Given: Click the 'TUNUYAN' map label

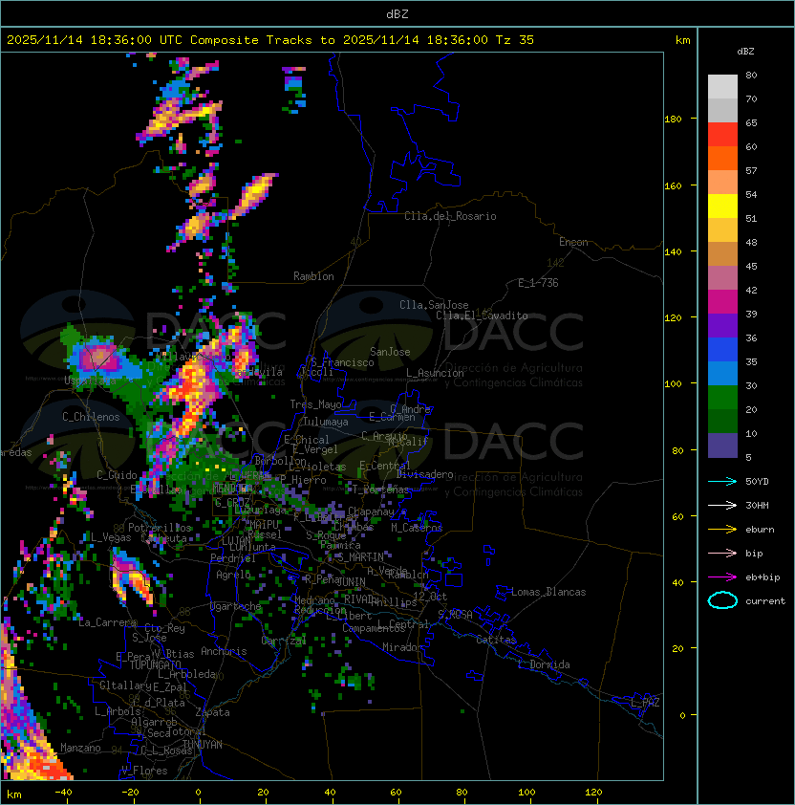Looking at the screenshot, I should pos(203,745).
